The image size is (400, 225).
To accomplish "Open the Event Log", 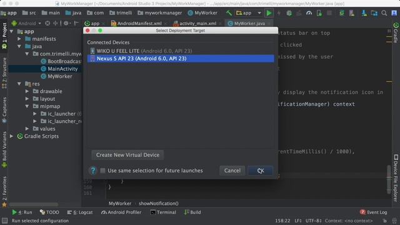I will (374, 212).
